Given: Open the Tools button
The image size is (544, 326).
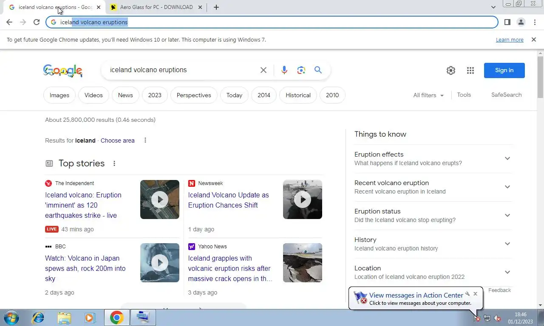Looking at the screenshot, I should coord(464,95).
